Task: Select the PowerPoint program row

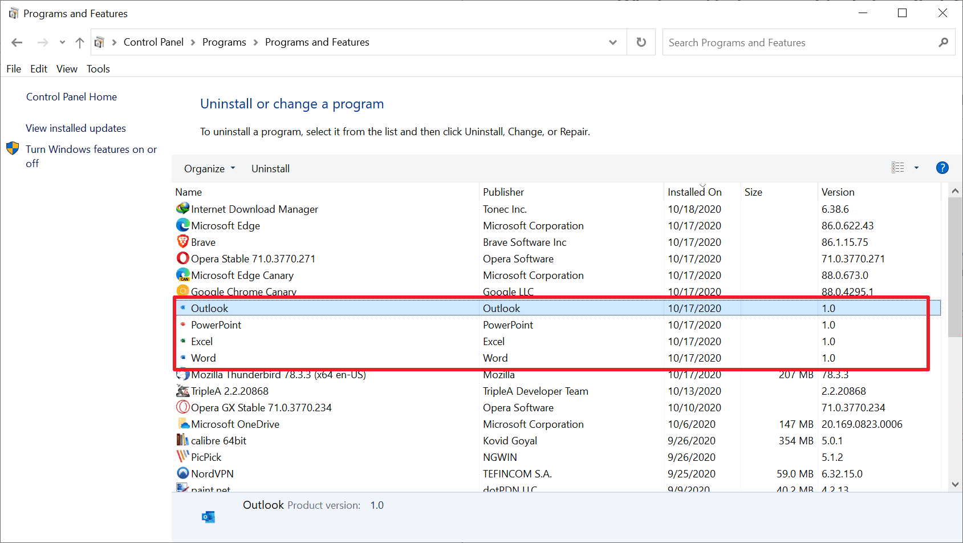Action: pyautogui.click(x=557, y=325)
